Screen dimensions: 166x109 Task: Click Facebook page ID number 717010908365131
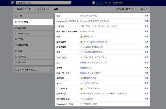pyautogui.click(x=88, y=104)
